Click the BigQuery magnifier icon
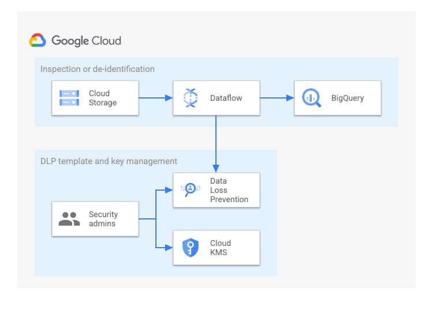The height and width of the screenshot is (311, 433). point(312,98)
